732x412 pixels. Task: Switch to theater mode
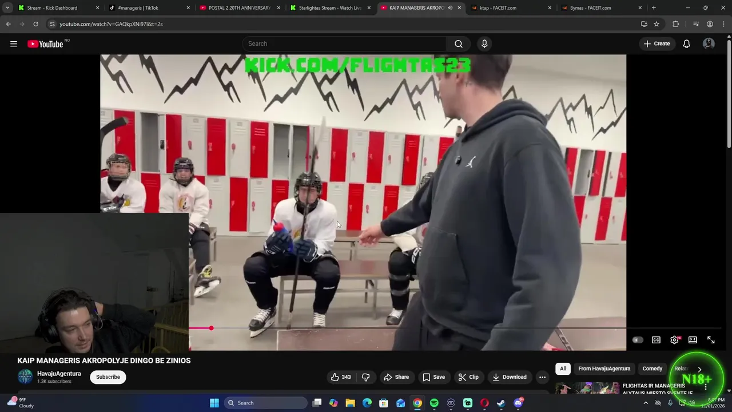point(693,340)
